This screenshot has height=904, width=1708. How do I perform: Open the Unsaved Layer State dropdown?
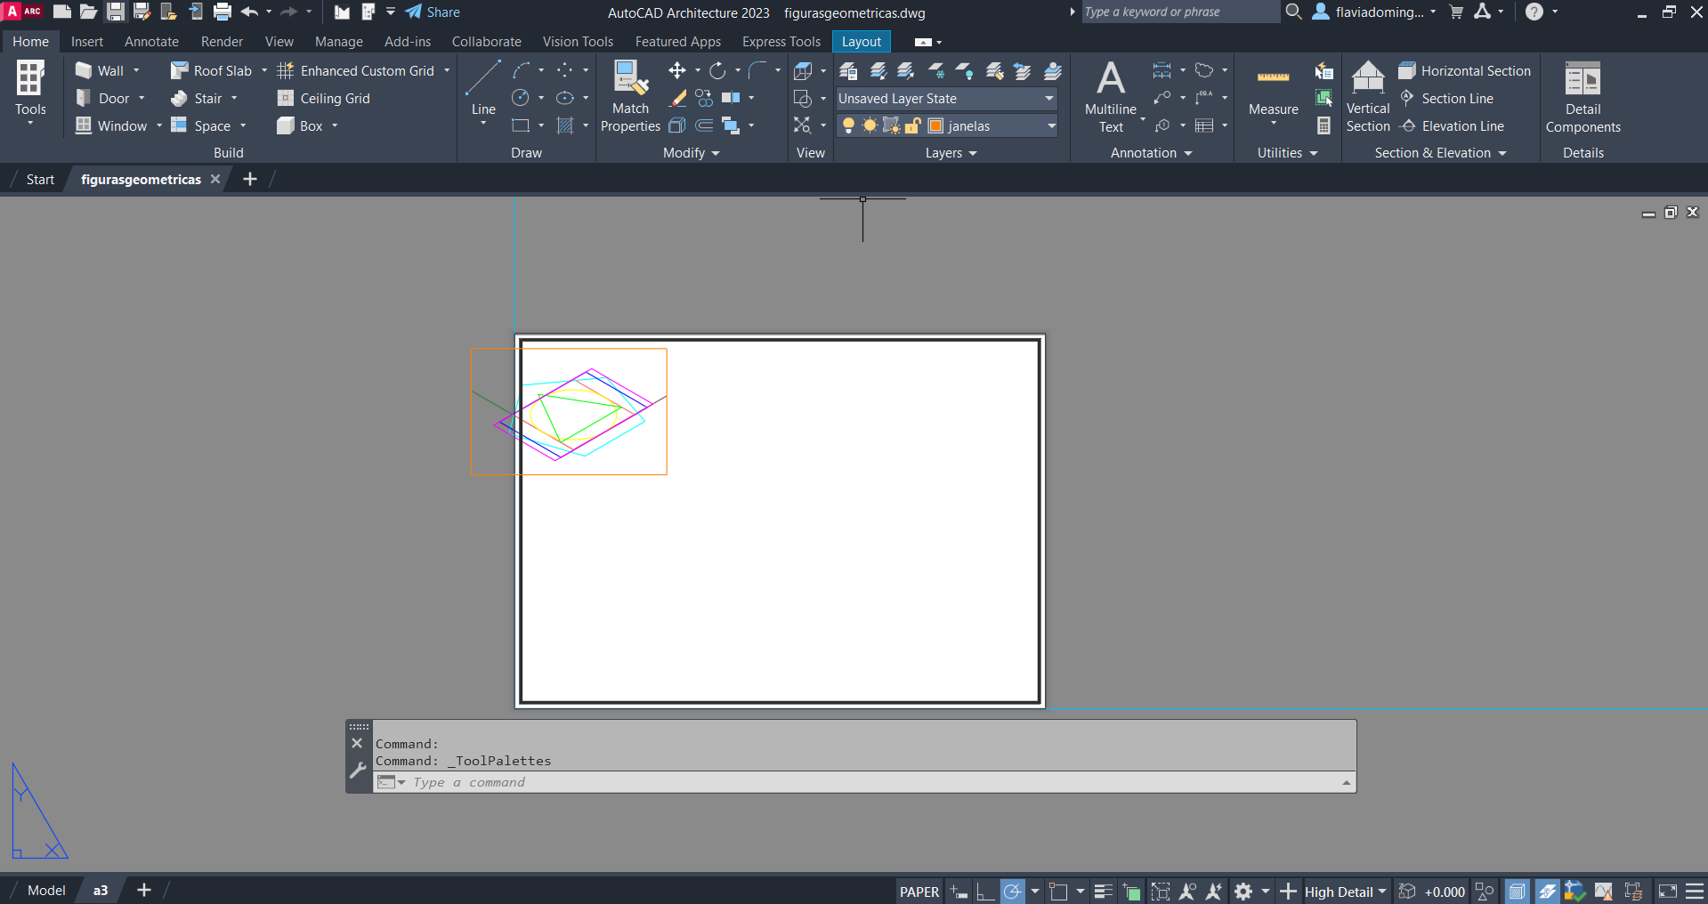coord(1049,99)
